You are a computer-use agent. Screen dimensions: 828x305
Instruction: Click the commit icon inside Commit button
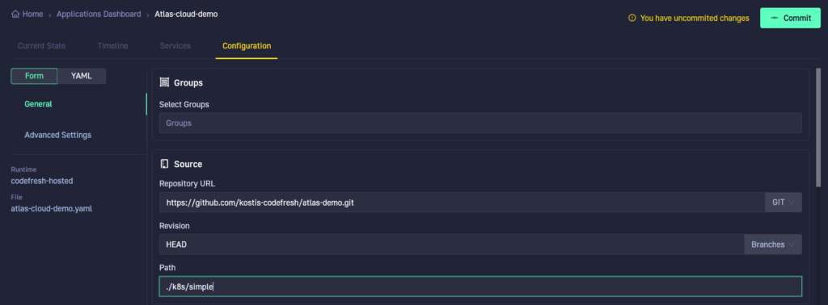[774, 18]
